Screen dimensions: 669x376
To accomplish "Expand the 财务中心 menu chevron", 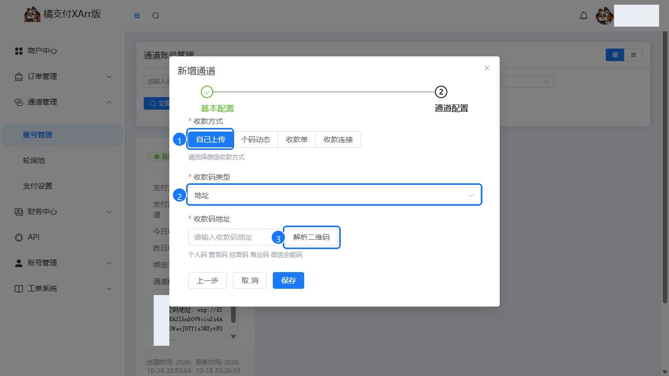I will (x=109, y=211).
